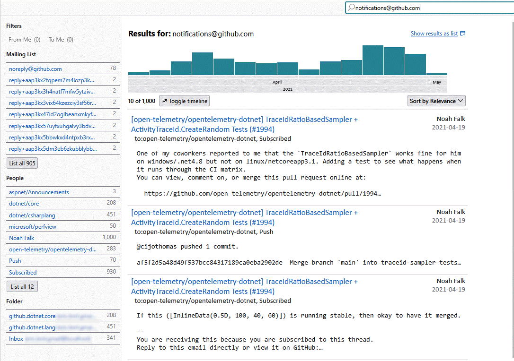Click List all 12 button
This screenshot has height=361, width=514.
(x=22, y=286)
